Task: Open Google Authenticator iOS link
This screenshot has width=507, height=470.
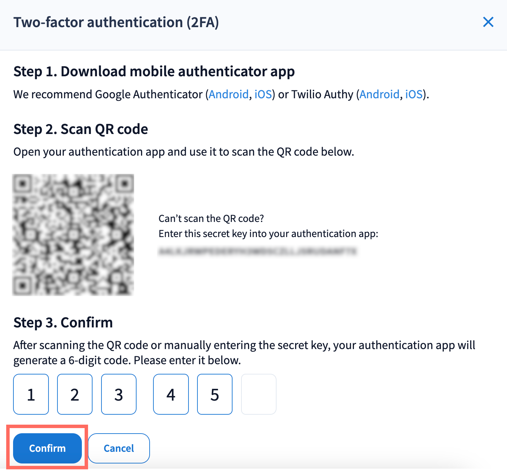Action: pos(263,94)
